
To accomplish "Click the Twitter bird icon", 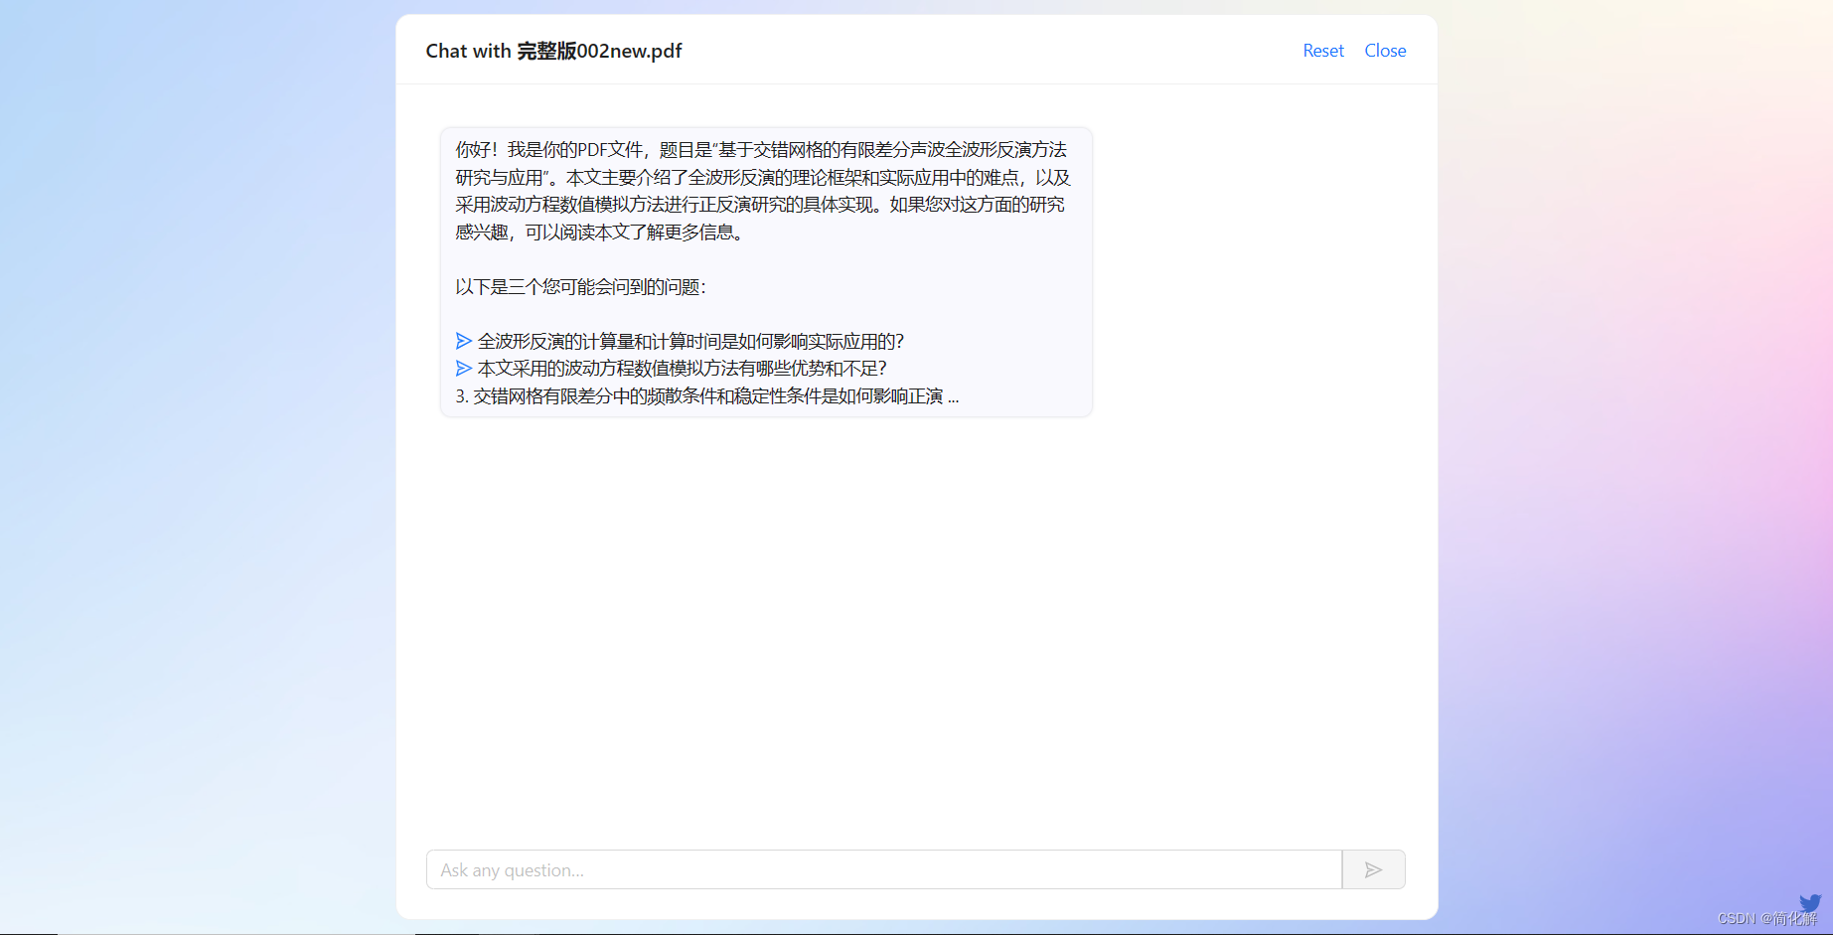I will (1809, 902).
